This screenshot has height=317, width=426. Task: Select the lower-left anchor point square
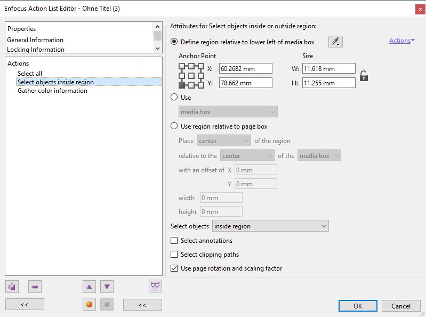[x=181, y=85]
